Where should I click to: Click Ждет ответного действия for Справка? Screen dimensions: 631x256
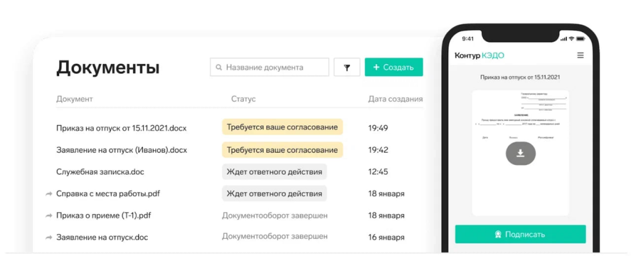click(x=274, y=193)
